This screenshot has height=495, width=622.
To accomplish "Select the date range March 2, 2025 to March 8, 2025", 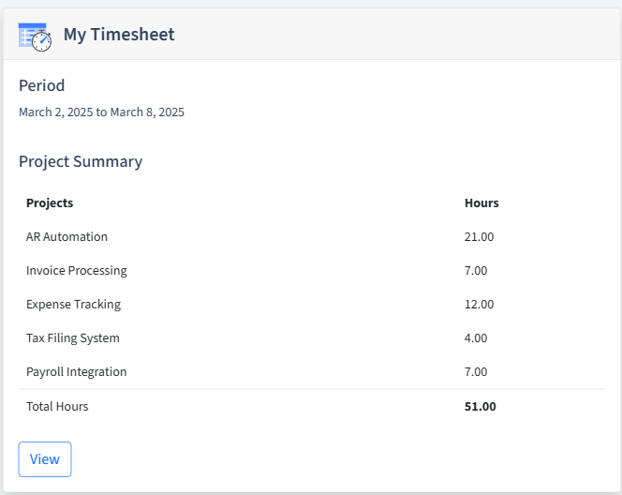I will [x=101, y=112].
